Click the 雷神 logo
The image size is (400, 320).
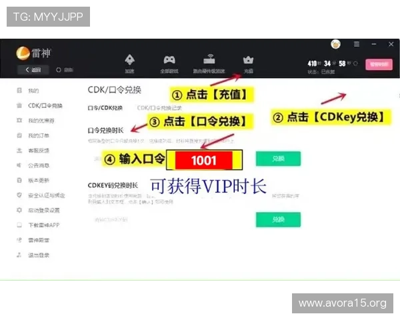(x=33, y=53)
